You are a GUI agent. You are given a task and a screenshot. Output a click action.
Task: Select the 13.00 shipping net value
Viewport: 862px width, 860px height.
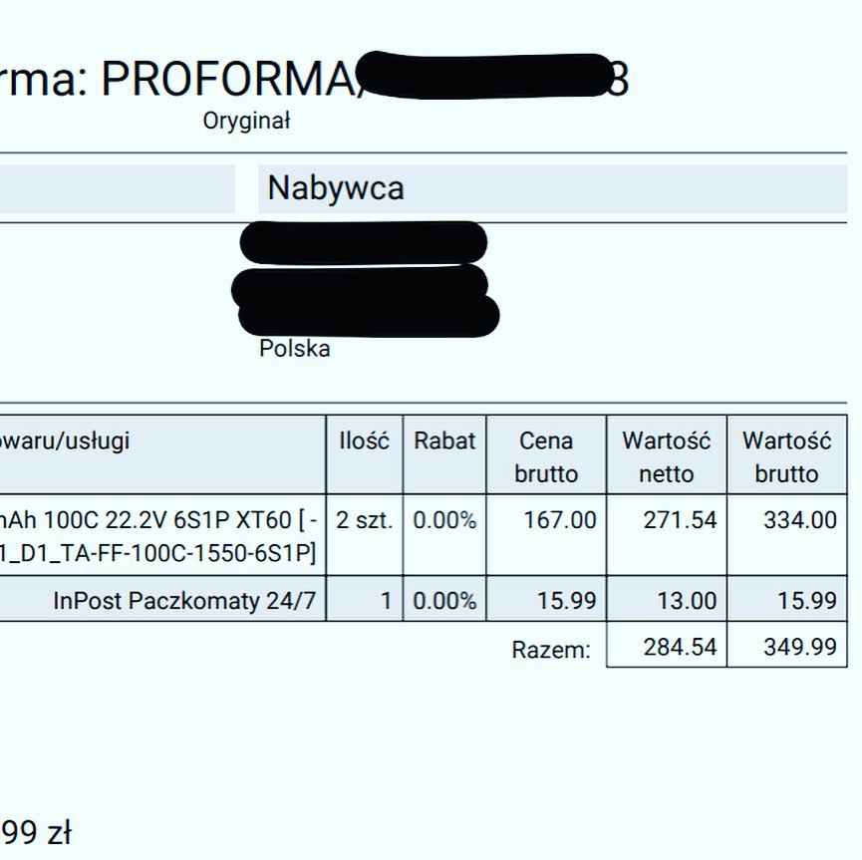687,601
